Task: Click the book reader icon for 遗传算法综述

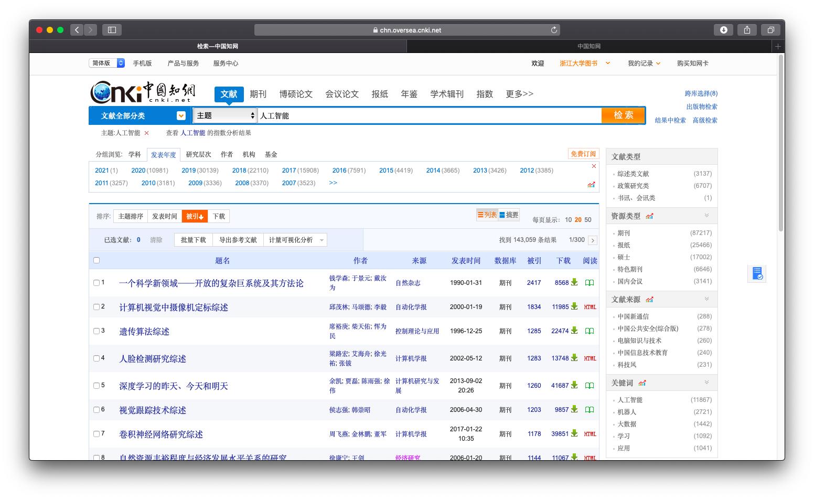Action: coord(590,331)
